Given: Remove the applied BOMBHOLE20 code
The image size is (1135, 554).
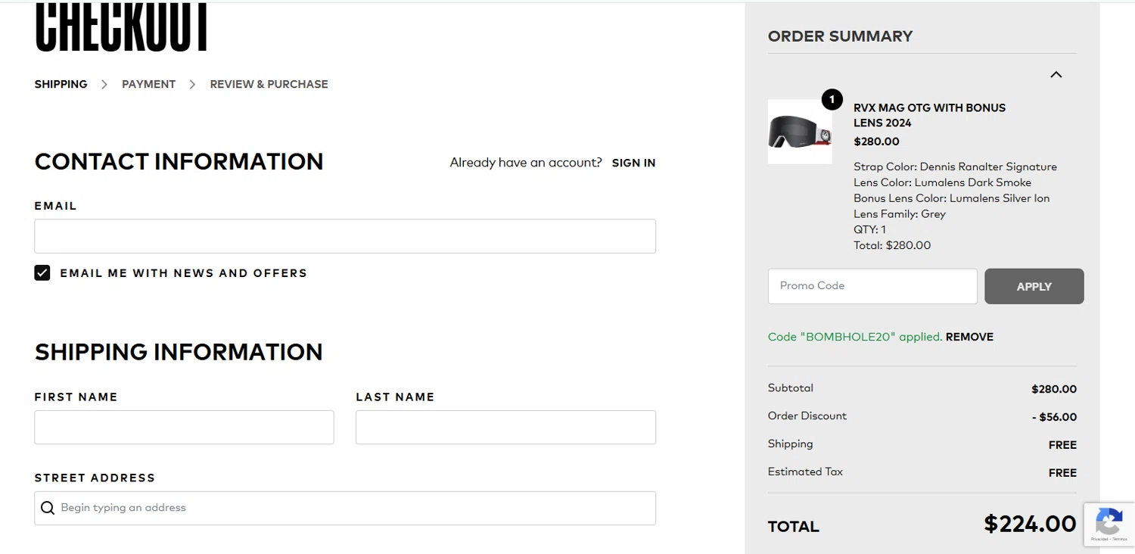Looking at the screenshot, I should pos(969,337).
